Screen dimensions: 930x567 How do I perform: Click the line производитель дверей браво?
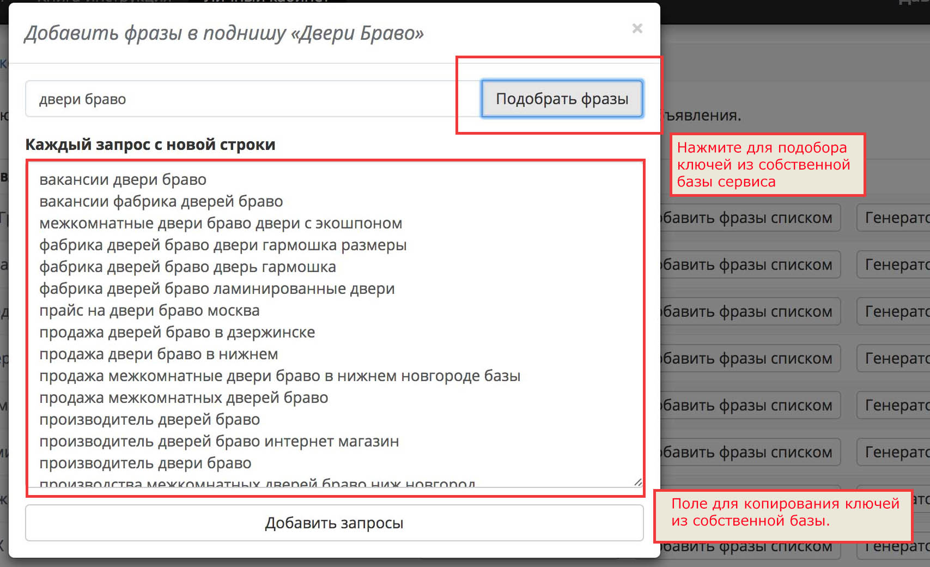tap(150, 419)
